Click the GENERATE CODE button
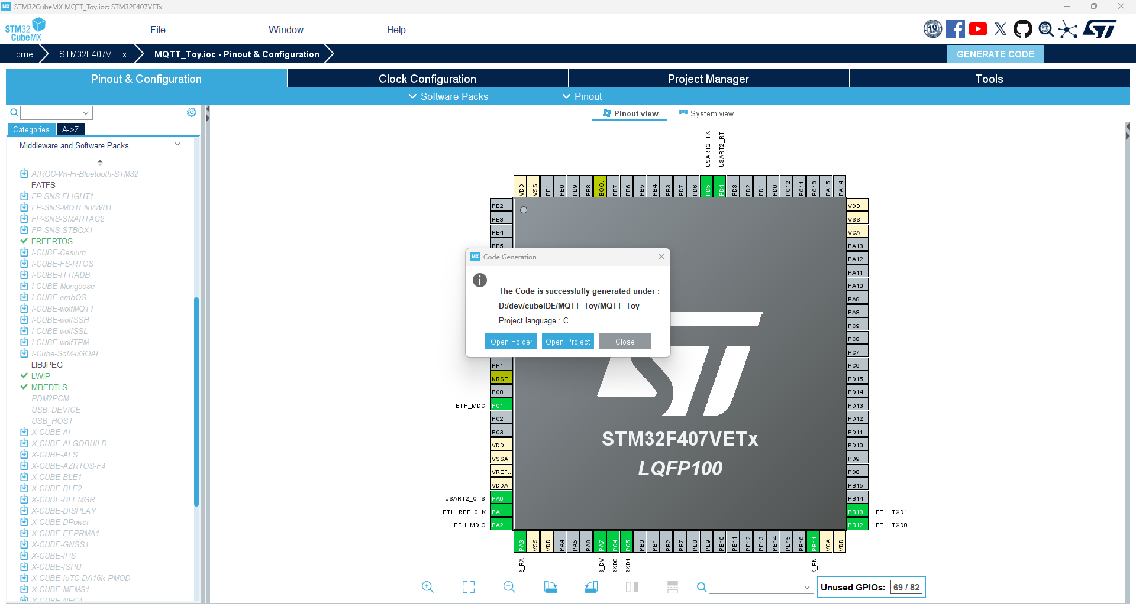This screenshot has width=1136, height=610. point(995,54)
